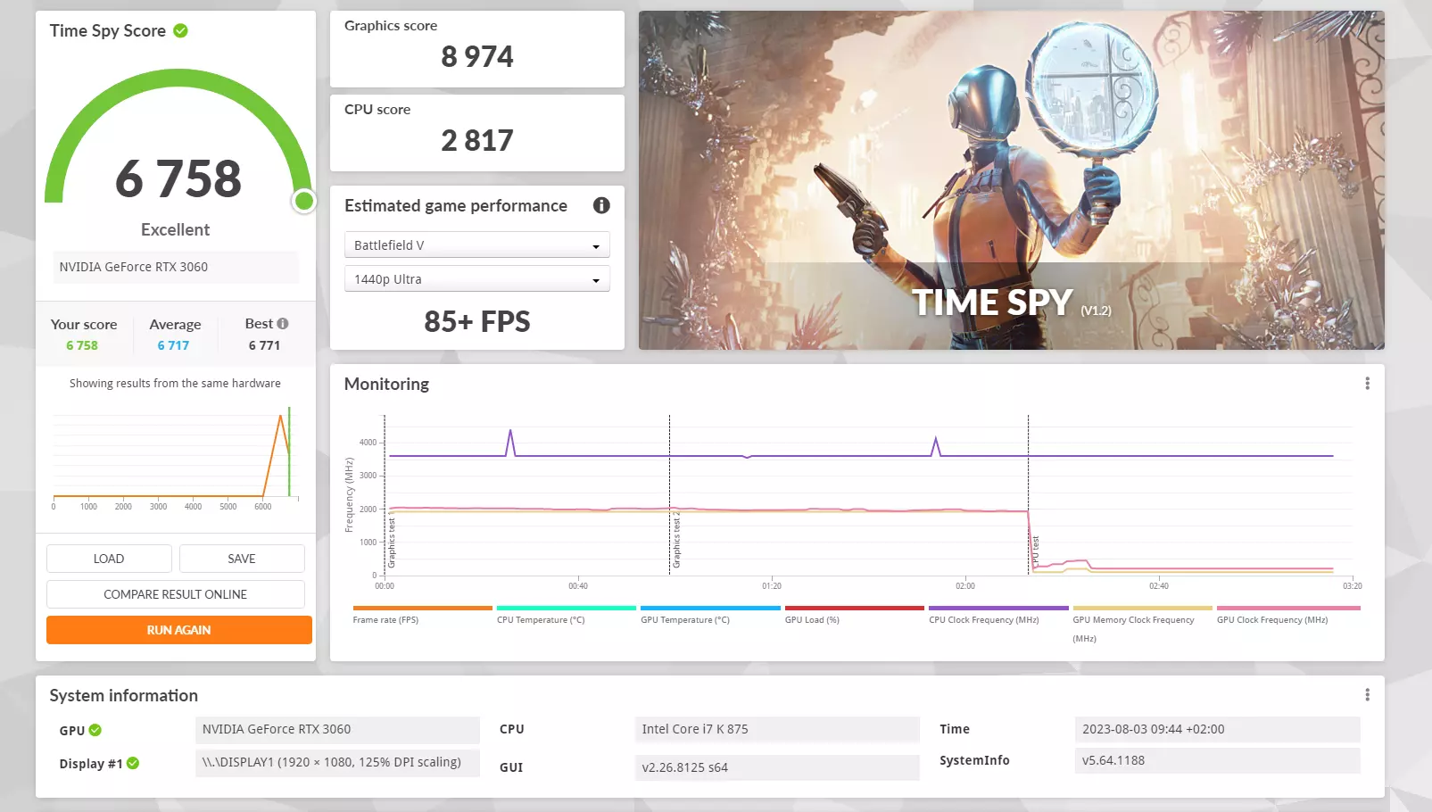Toggle the CPU Temperature (°C) legend item
The height and width of the screenshot is (812, 1432).
541,620
